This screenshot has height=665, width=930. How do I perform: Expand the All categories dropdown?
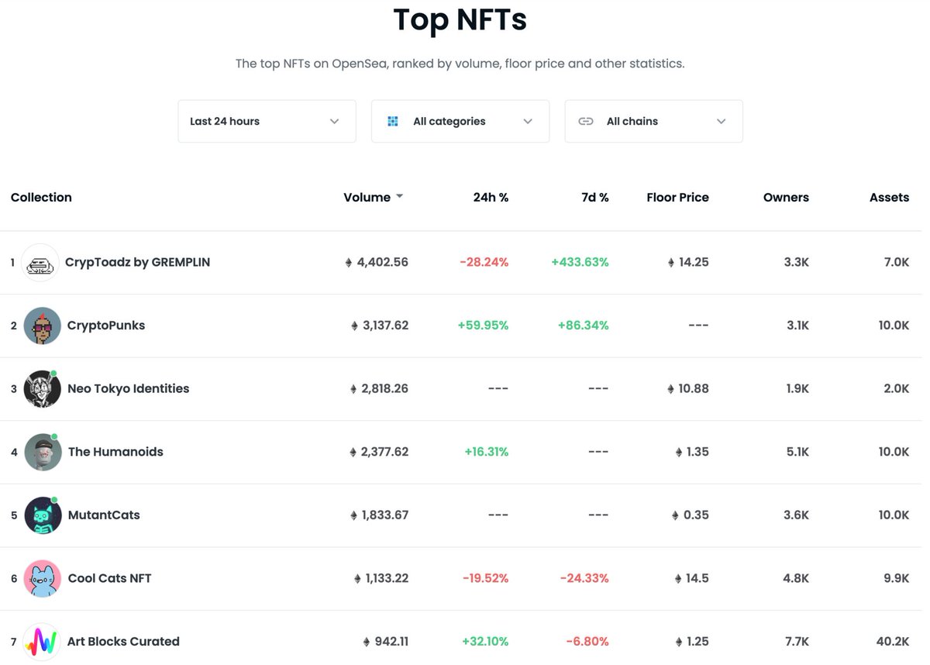point(460,121)
